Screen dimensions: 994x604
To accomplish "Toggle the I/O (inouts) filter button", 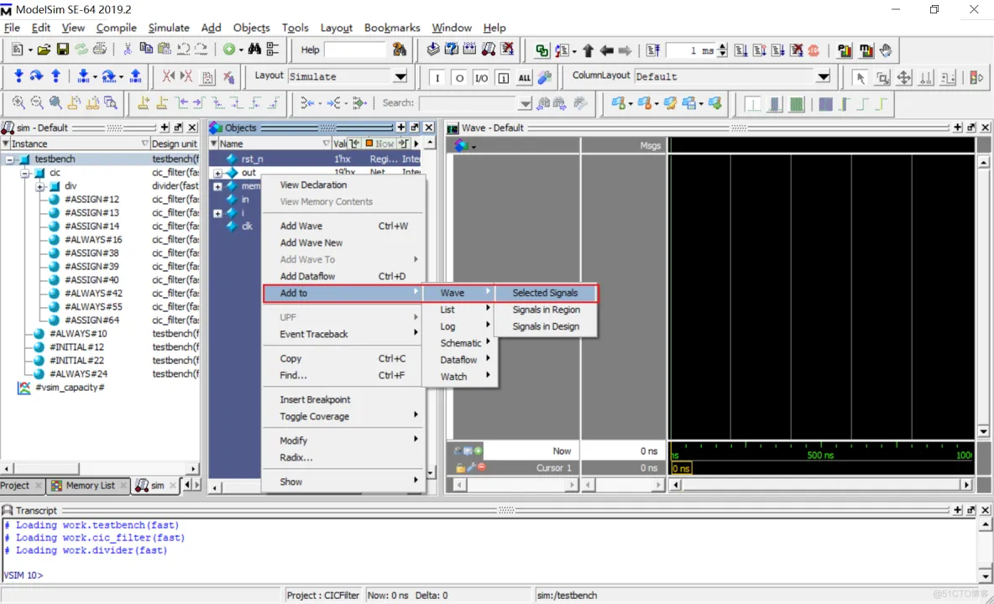I will click(481, 78).
